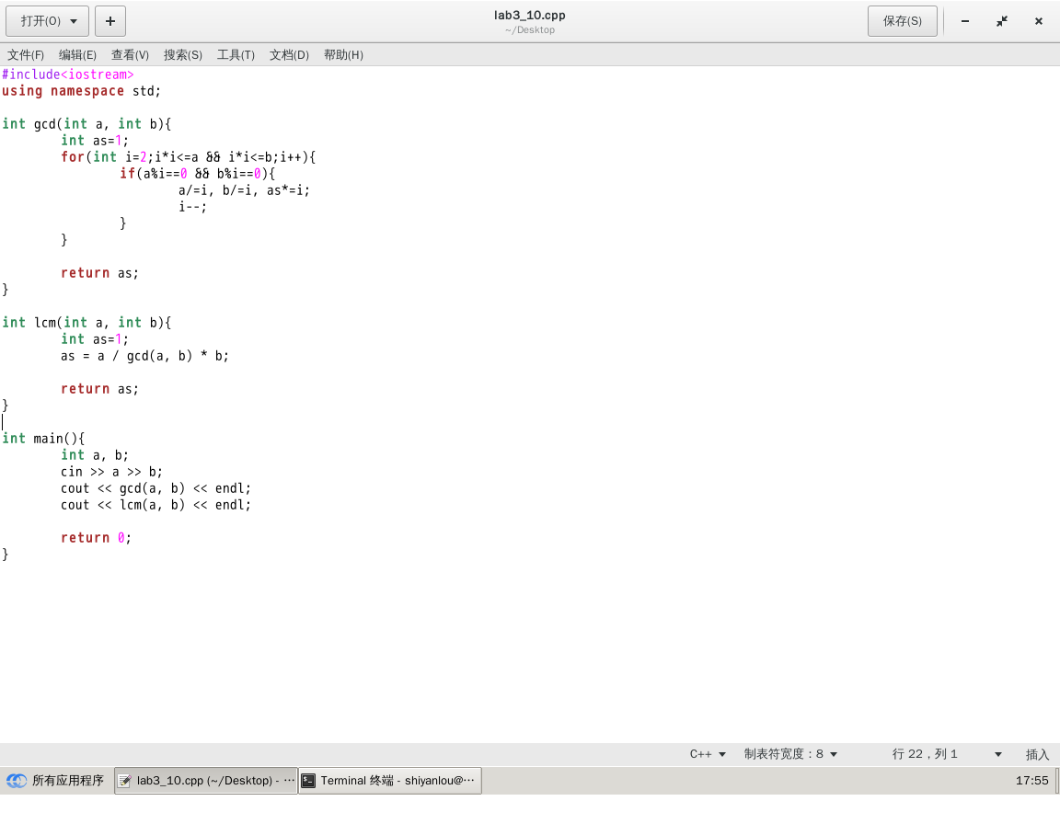This screenshot has width=1060, height=824.
Task: Activate the lab3_10.cpp editor taskbar entry
Action: point(204,780)
